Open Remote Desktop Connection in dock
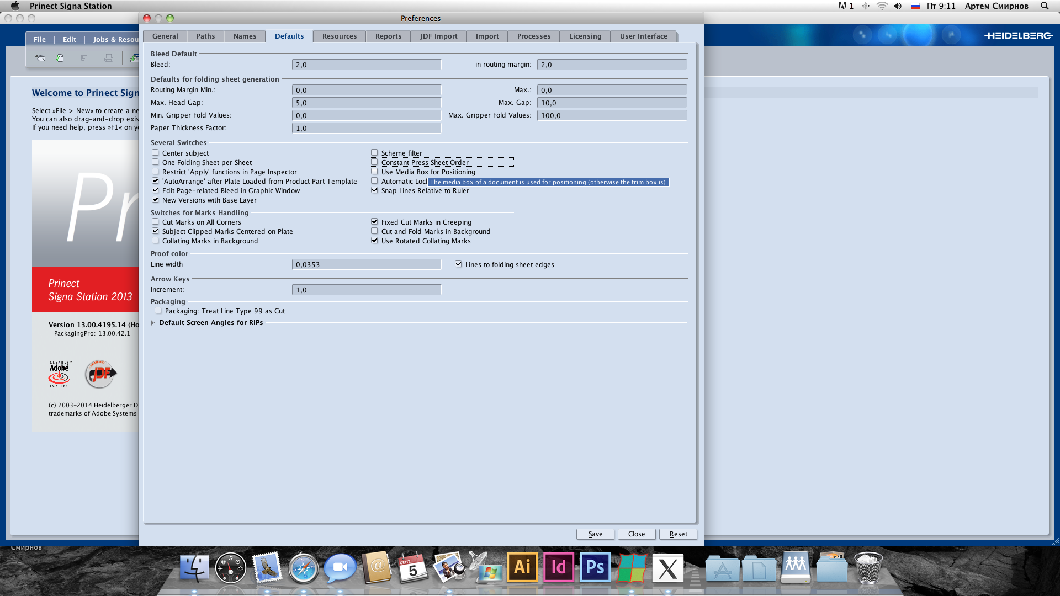 pyautogui.click(x=486, y=568)
